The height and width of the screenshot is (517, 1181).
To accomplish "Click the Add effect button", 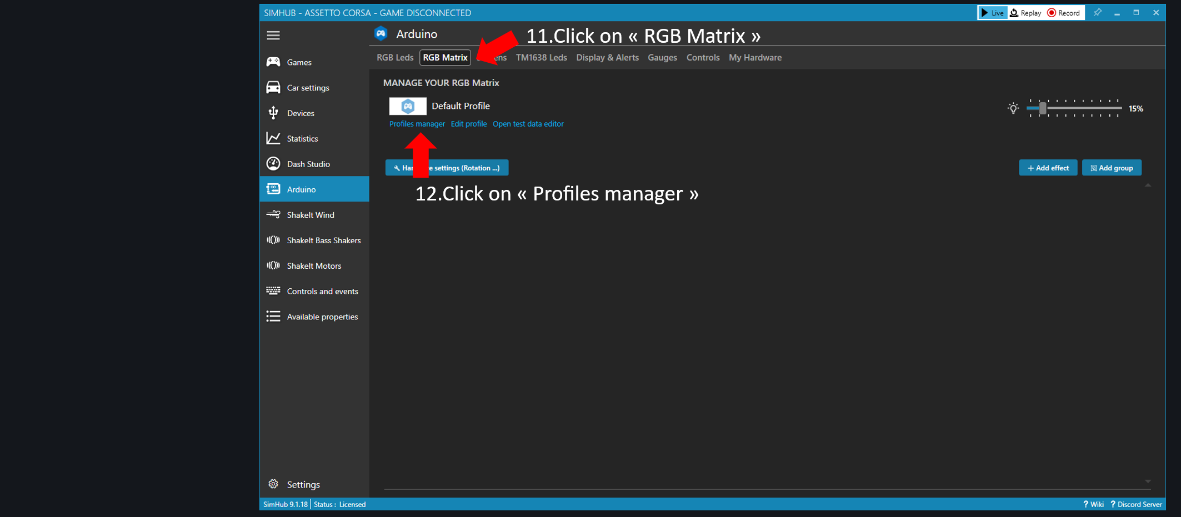I will 1048,168.
